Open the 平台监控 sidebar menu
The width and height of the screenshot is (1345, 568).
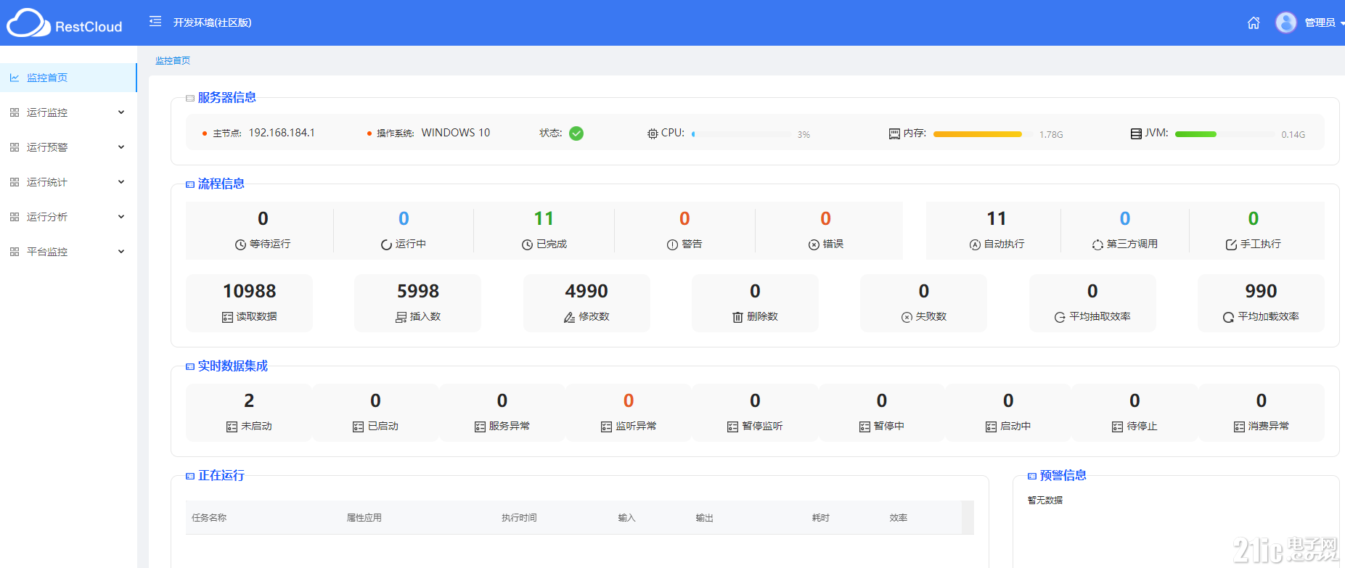[68, 252]
